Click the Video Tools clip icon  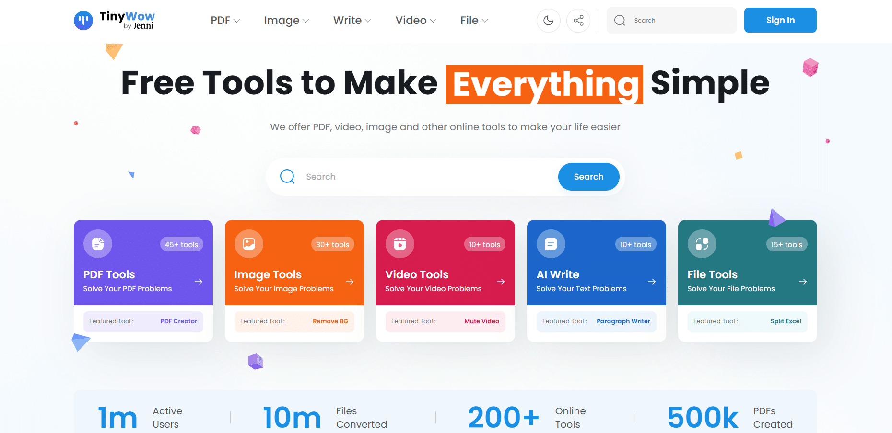pyautogui.click(x=400, y=244)
